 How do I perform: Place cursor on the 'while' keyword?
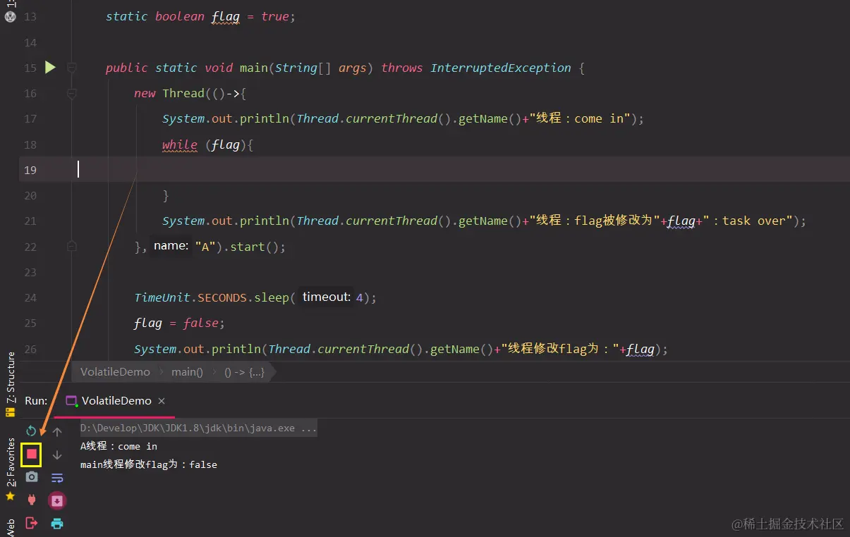[x=179, y=144]
